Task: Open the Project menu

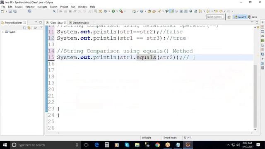Action: 64,7
